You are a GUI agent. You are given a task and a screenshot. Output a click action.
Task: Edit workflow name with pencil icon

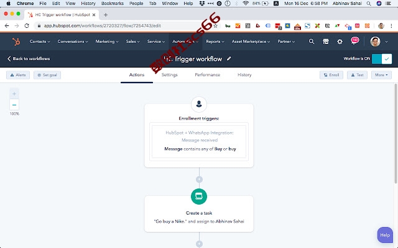229,59
